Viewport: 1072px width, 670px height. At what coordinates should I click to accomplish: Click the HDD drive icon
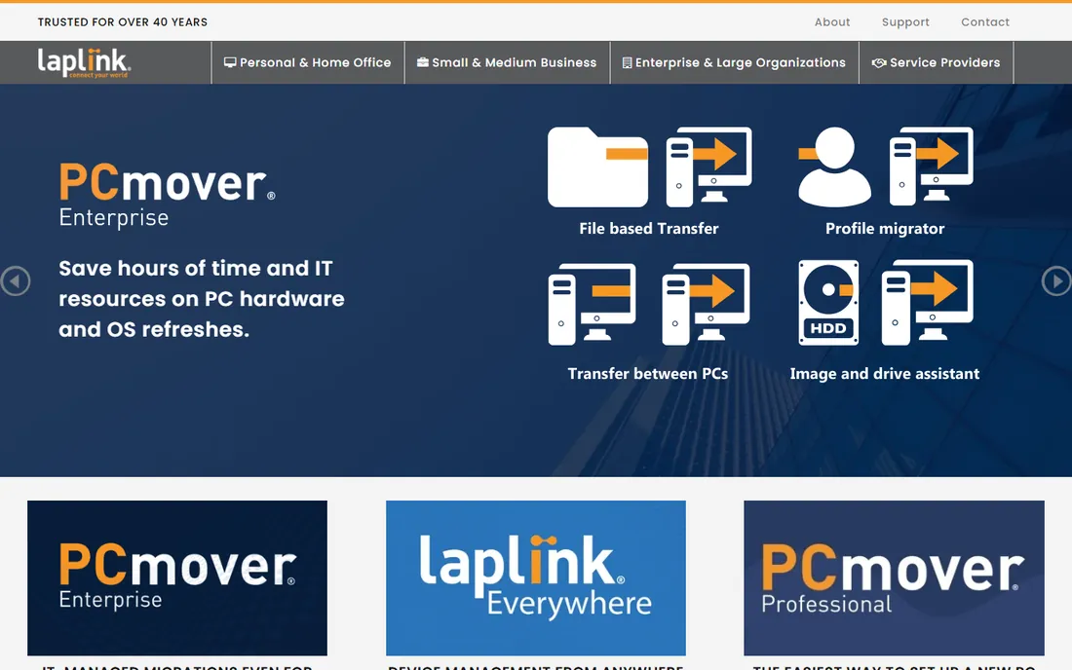(828, 303)
